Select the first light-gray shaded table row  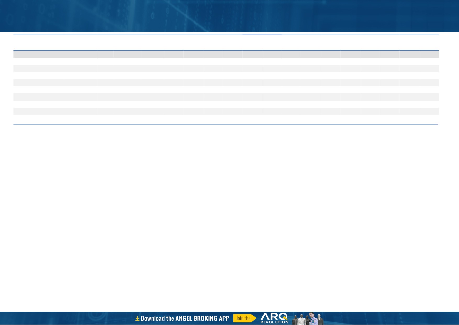pos(226,69)
